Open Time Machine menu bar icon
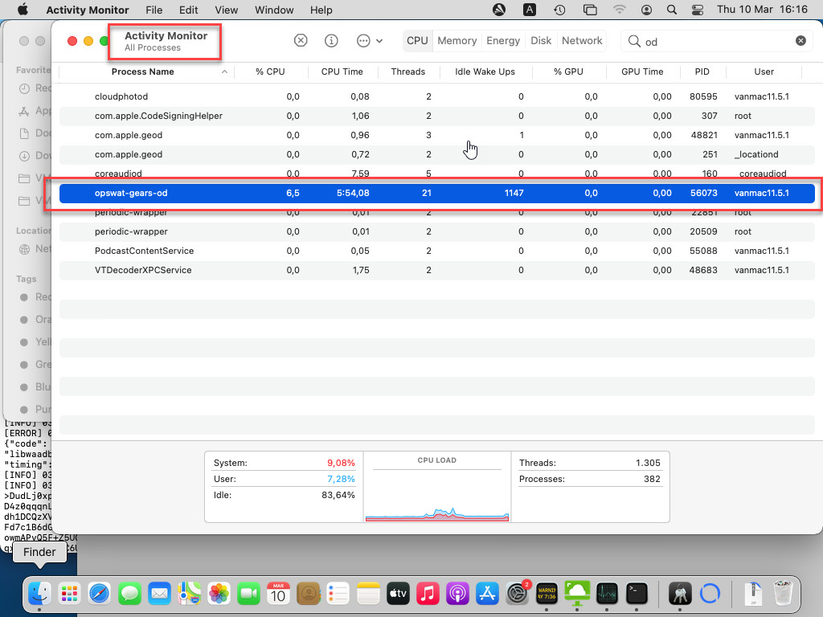Image resolution: width=823 pixels, height=617 pixels. 559,10
